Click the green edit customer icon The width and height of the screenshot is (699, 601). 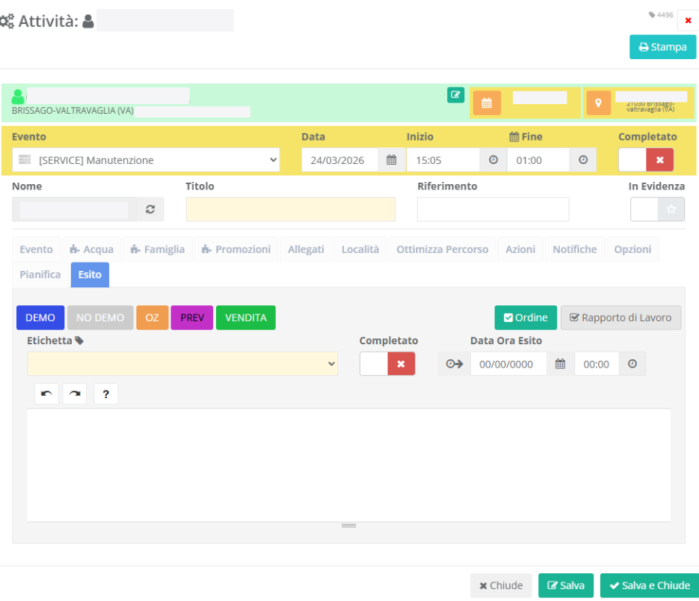click(x=456, y=95)
